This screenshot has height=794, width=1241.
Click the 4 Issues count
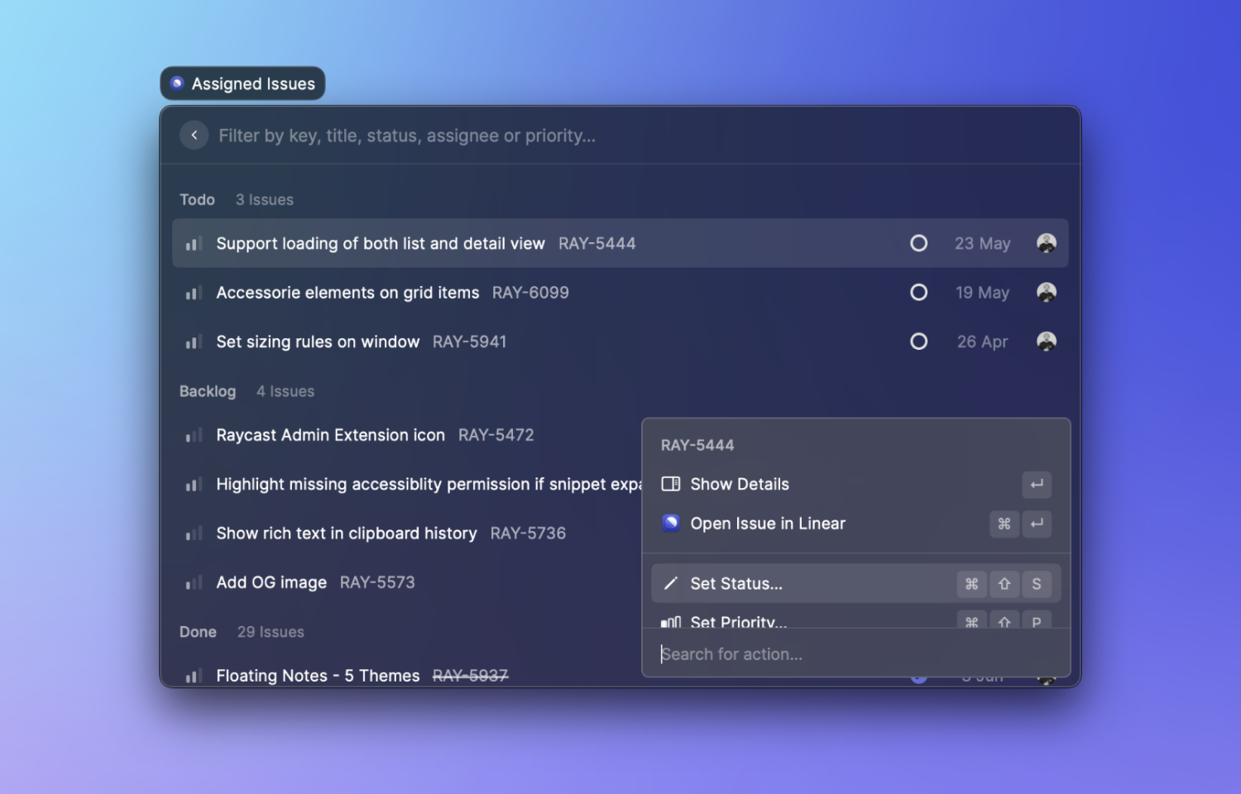click(285, 391)
